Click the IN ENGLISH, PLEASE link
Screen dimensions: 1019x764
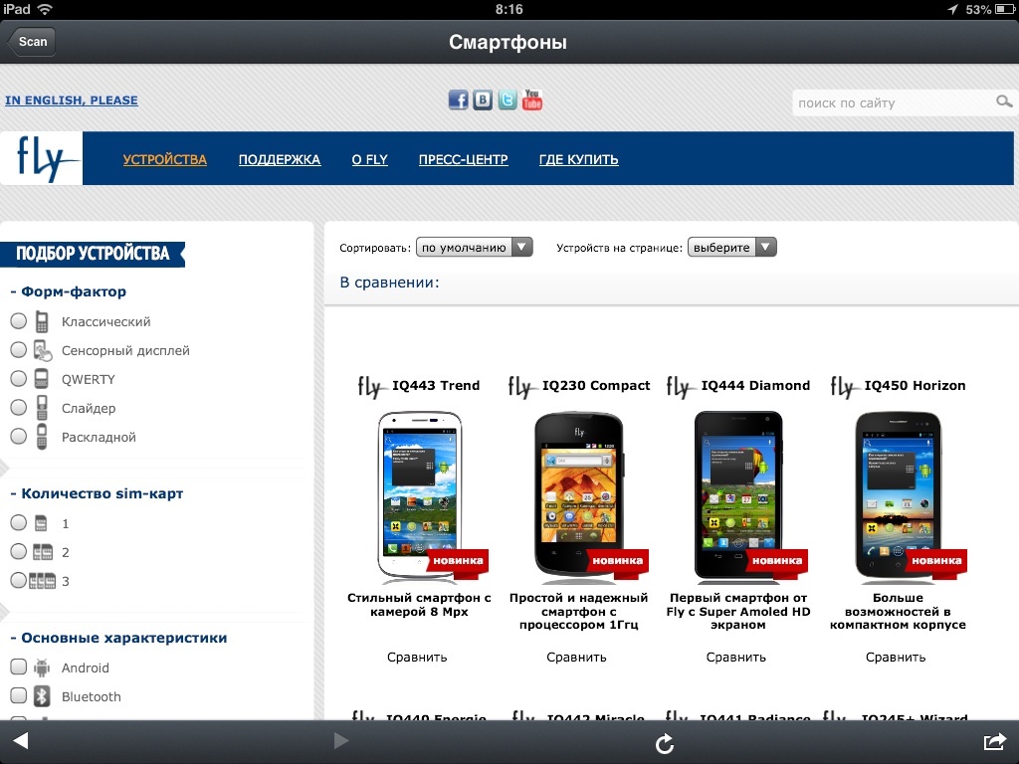[72, 100]
